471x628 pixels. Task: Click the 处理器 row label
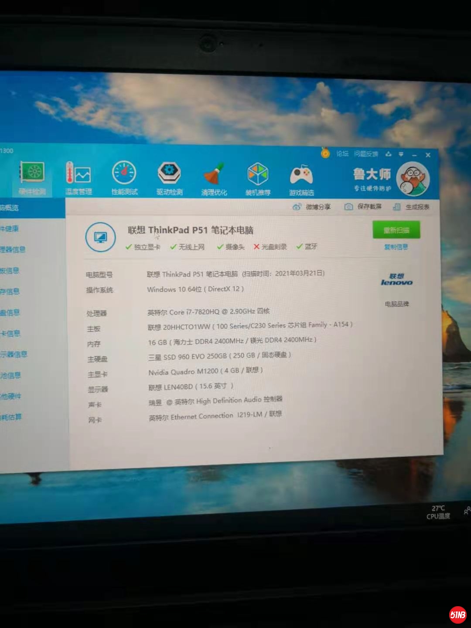tap(96, 313)
